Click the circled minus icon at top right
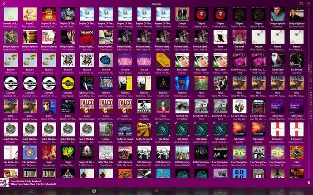Viewport: 313px width, 195px height. point(308,4)
